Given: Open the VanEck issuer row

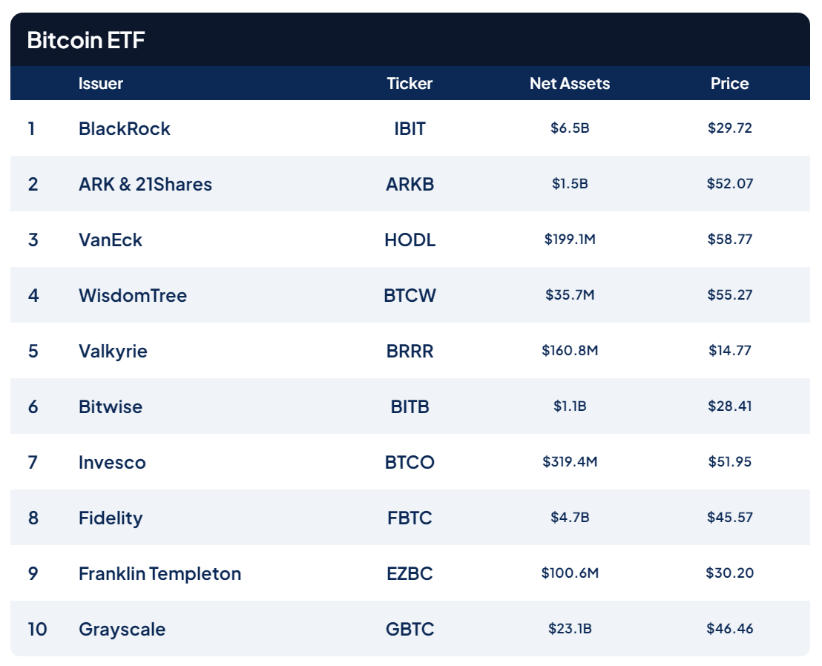Looking at the screenshot, I should [x=110, y=240].
